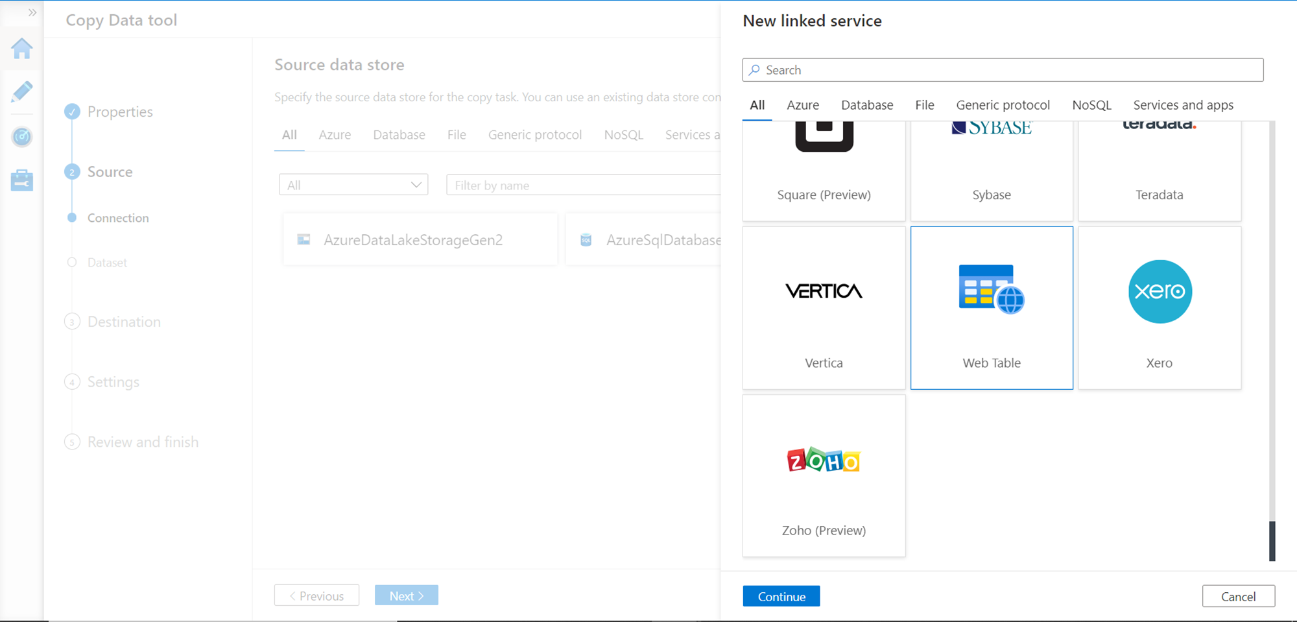Click the AzureSqlDatabase connection icon
Screen dimensions: 1297x622
pyautogui.click(x=586, y=239)
